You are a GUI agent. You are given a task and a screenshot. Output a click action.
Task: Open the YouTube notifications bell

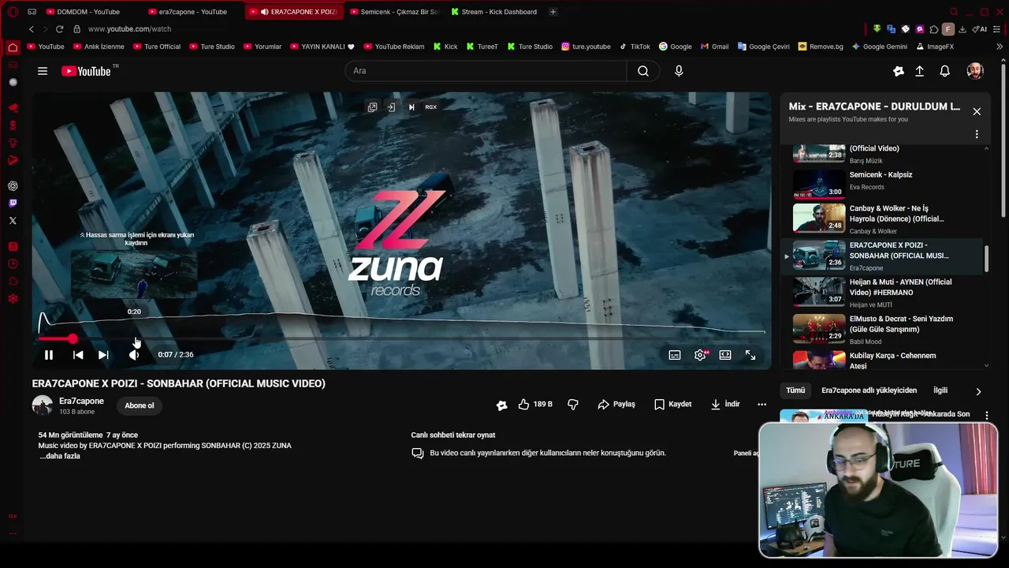944,71
